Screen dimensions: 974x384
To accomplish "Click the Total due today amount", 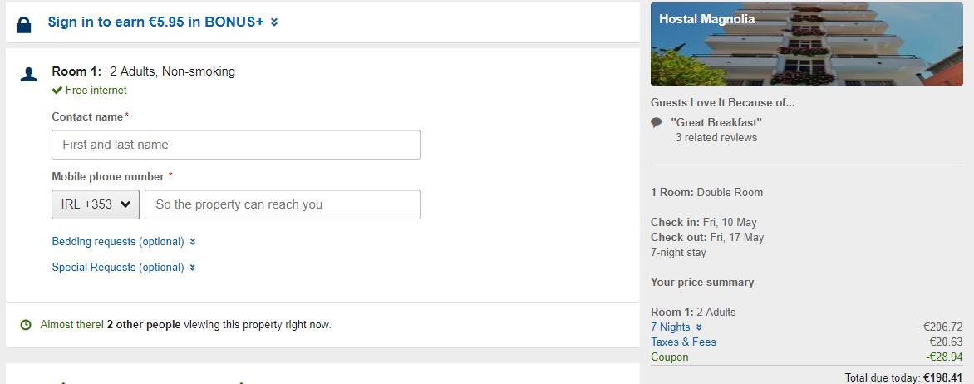I will tap(942, 377).
